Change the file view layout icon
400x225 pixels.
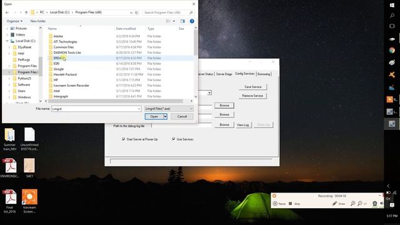click(168, 21)
